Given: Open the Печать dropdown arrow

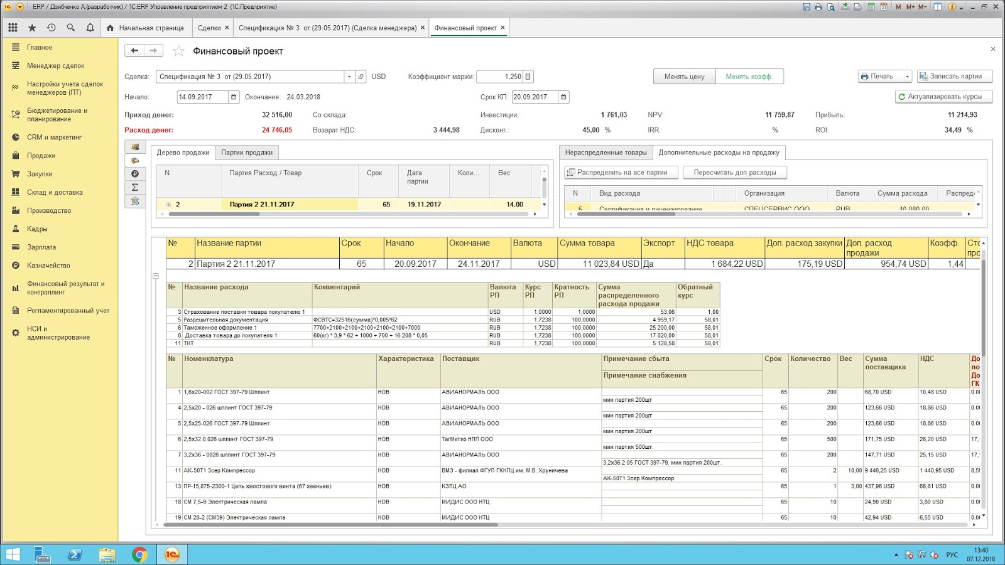Looking at the screenshot, I should pyautogui.click(x=906, y=77).
